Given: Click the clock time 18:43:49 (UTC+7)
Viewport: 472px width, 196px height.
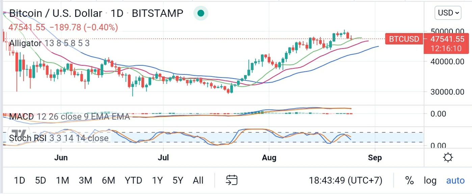Looking at the screenshot, I should click(345, 181).
